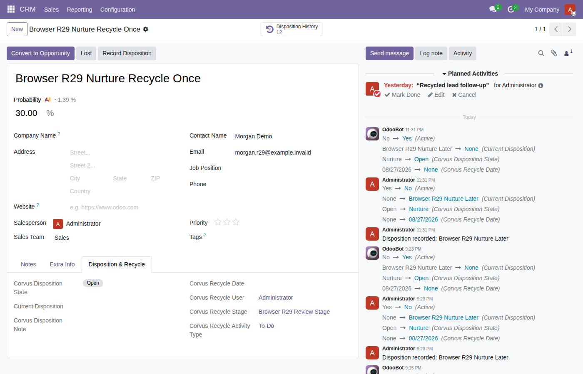Switch to the Notes tab
583x374 pixels.
28,264
